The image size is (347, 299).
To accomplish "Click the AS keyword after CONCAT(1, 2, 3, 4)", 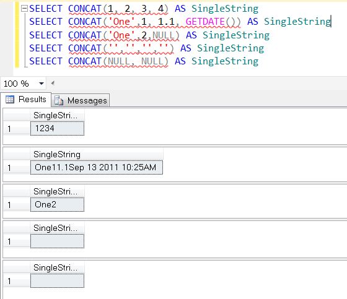I will (180, 9).
